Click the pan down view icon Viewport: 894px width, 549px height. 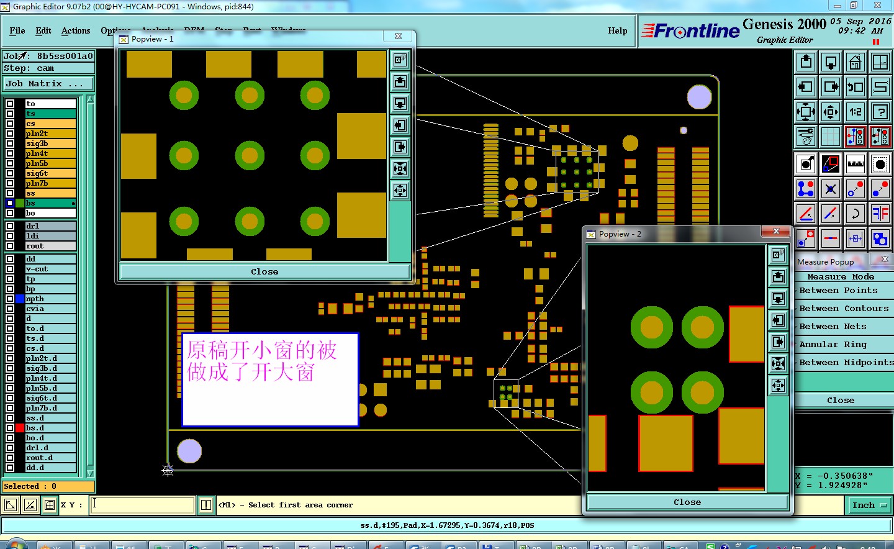(831, 62)
